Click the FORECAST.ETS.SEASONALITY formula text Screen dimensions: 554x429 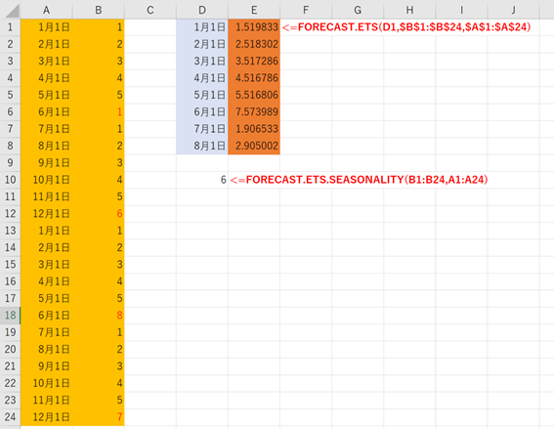click(359, 180)
